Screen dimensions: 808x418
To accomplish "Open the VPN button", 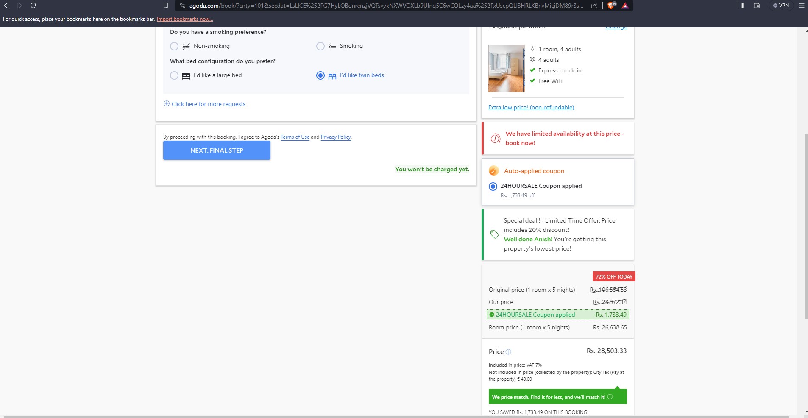I will [x=781, y=6].
